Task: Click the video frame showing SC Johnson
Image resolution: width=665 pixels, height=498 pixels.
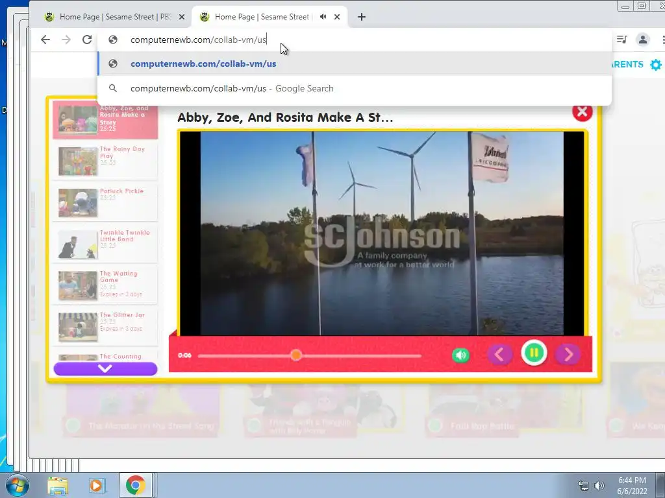Action: point(382,233)
